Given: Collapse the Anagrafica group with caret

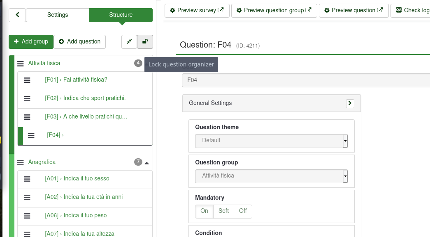Looking at the screenshot, I should click(x=147, y=163).
